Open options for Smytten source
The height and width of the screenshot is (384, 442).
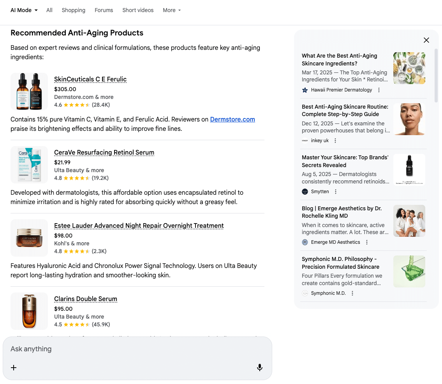pos(335,192)
